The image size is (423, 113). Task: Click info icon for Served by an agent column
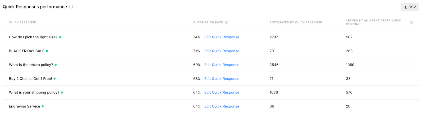coord(411,22)
